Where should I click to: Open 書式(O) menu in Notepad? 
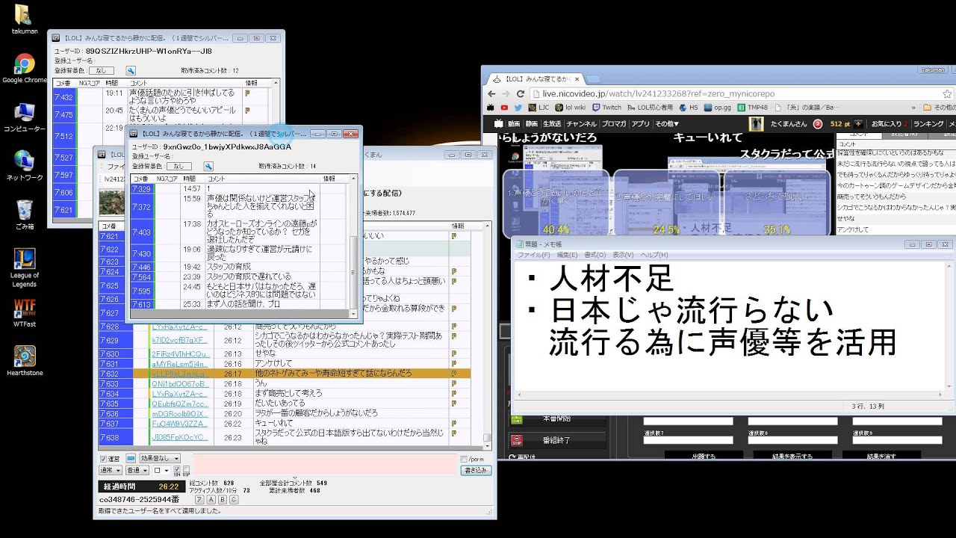[x=595, y=255]
